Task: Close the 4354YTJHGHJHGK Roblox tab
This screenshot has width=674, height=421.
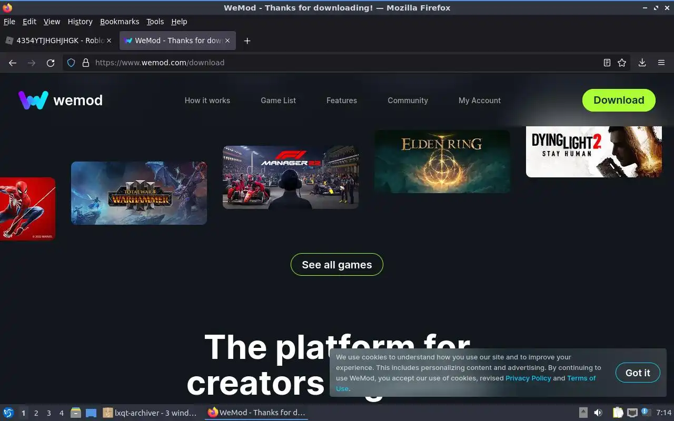Action: (109, 41)
